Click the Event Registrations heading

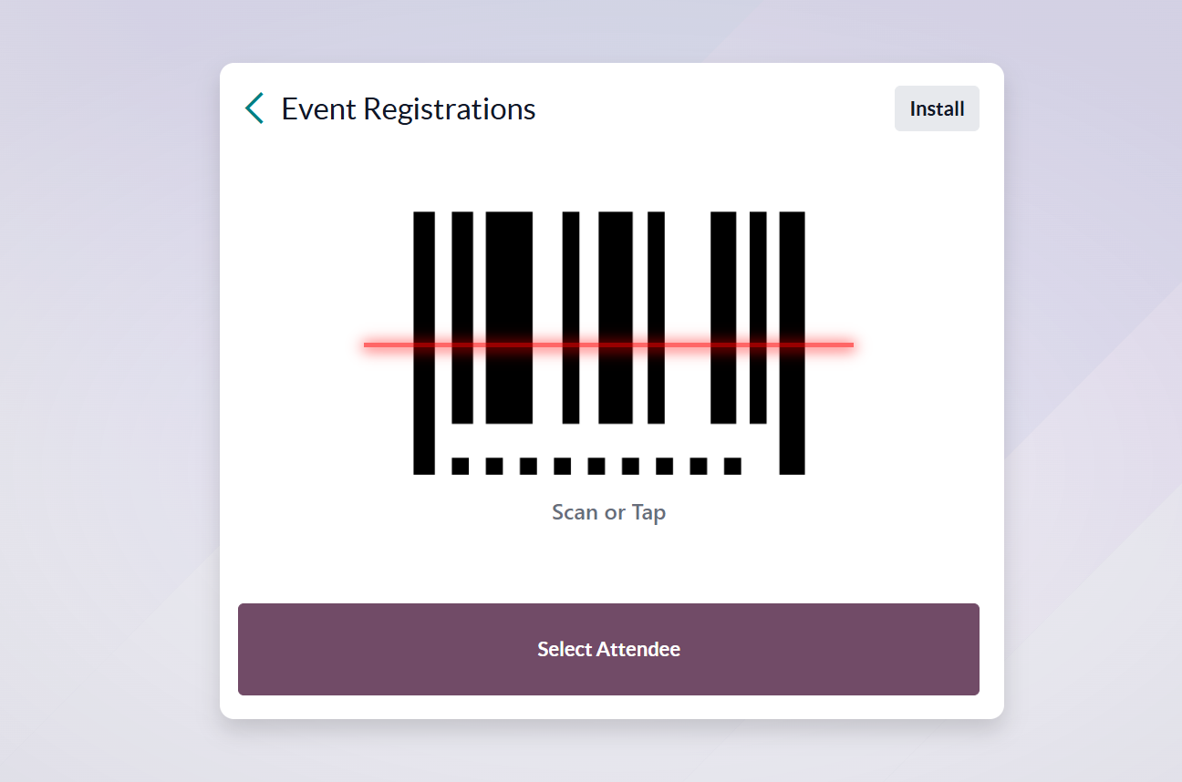(x=408, y=108)
